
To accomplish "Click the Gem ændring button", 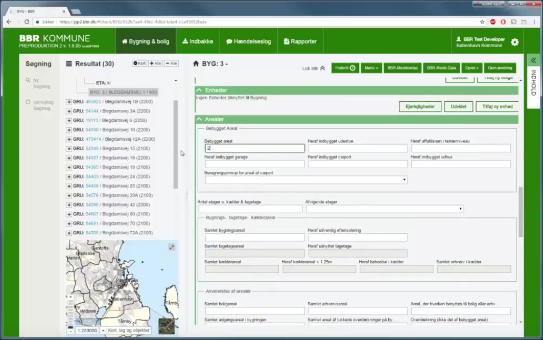I will [x=500, y=68].
